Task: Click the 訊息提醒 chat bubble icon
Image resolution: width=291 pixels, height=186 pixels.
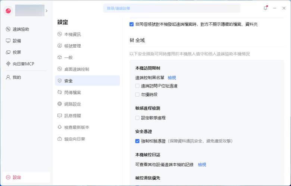Action: 60,116
